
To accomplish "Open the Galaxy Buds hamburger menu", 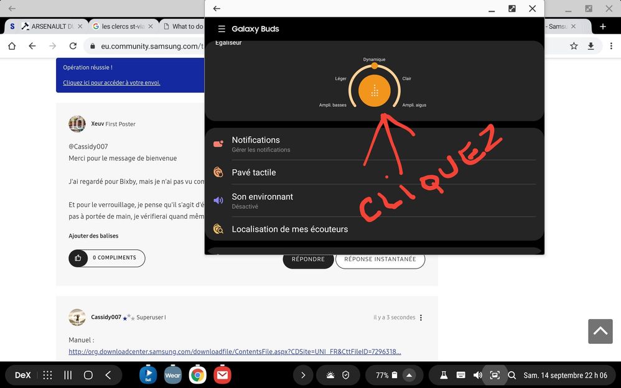I will click(222, 29).
